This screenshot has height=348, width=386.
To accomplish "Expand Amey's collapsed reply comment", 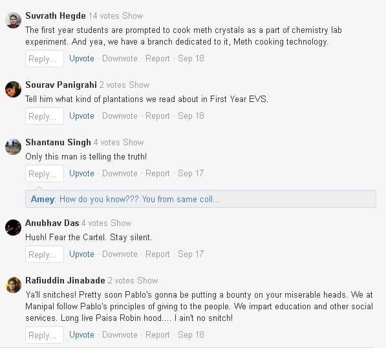I will tap(200, 199).
